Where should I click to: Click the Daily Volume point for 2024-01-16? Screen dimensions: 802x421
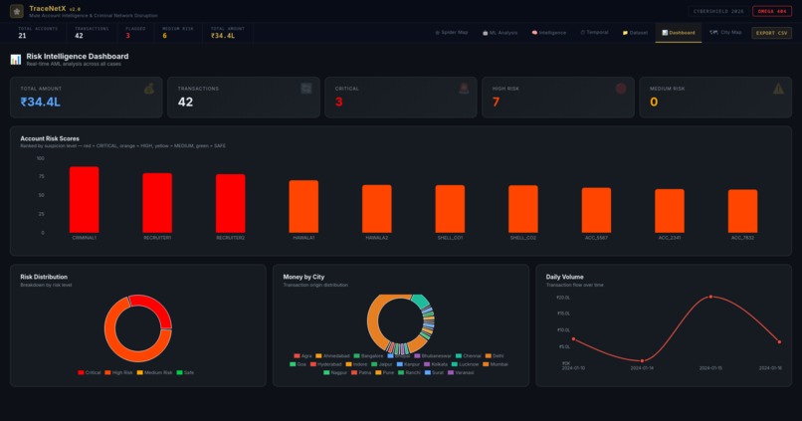click(779, 341)
